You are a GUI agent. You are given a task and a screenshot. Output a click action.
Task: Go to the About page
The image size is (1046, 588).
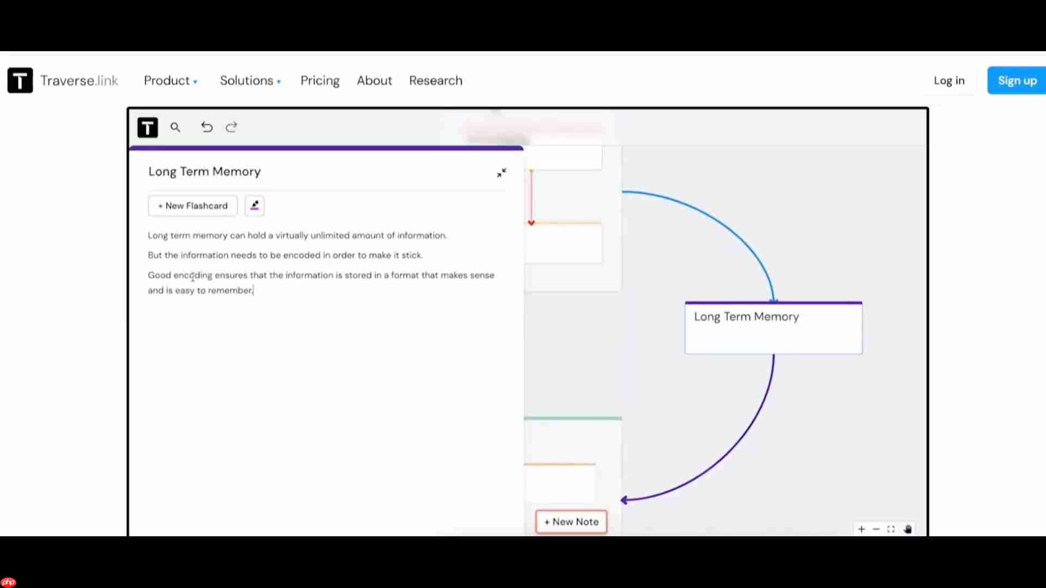374,81
